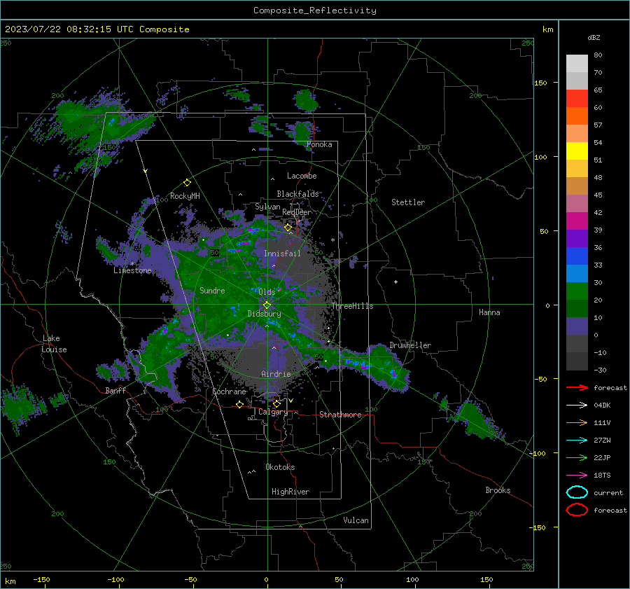This screenshot has width=630, height=589.
Task: Click the Cochrane town label
Action: click(x=229, y=391)
